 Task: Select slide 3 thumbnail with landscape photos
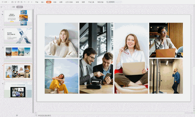coord(18,54)
